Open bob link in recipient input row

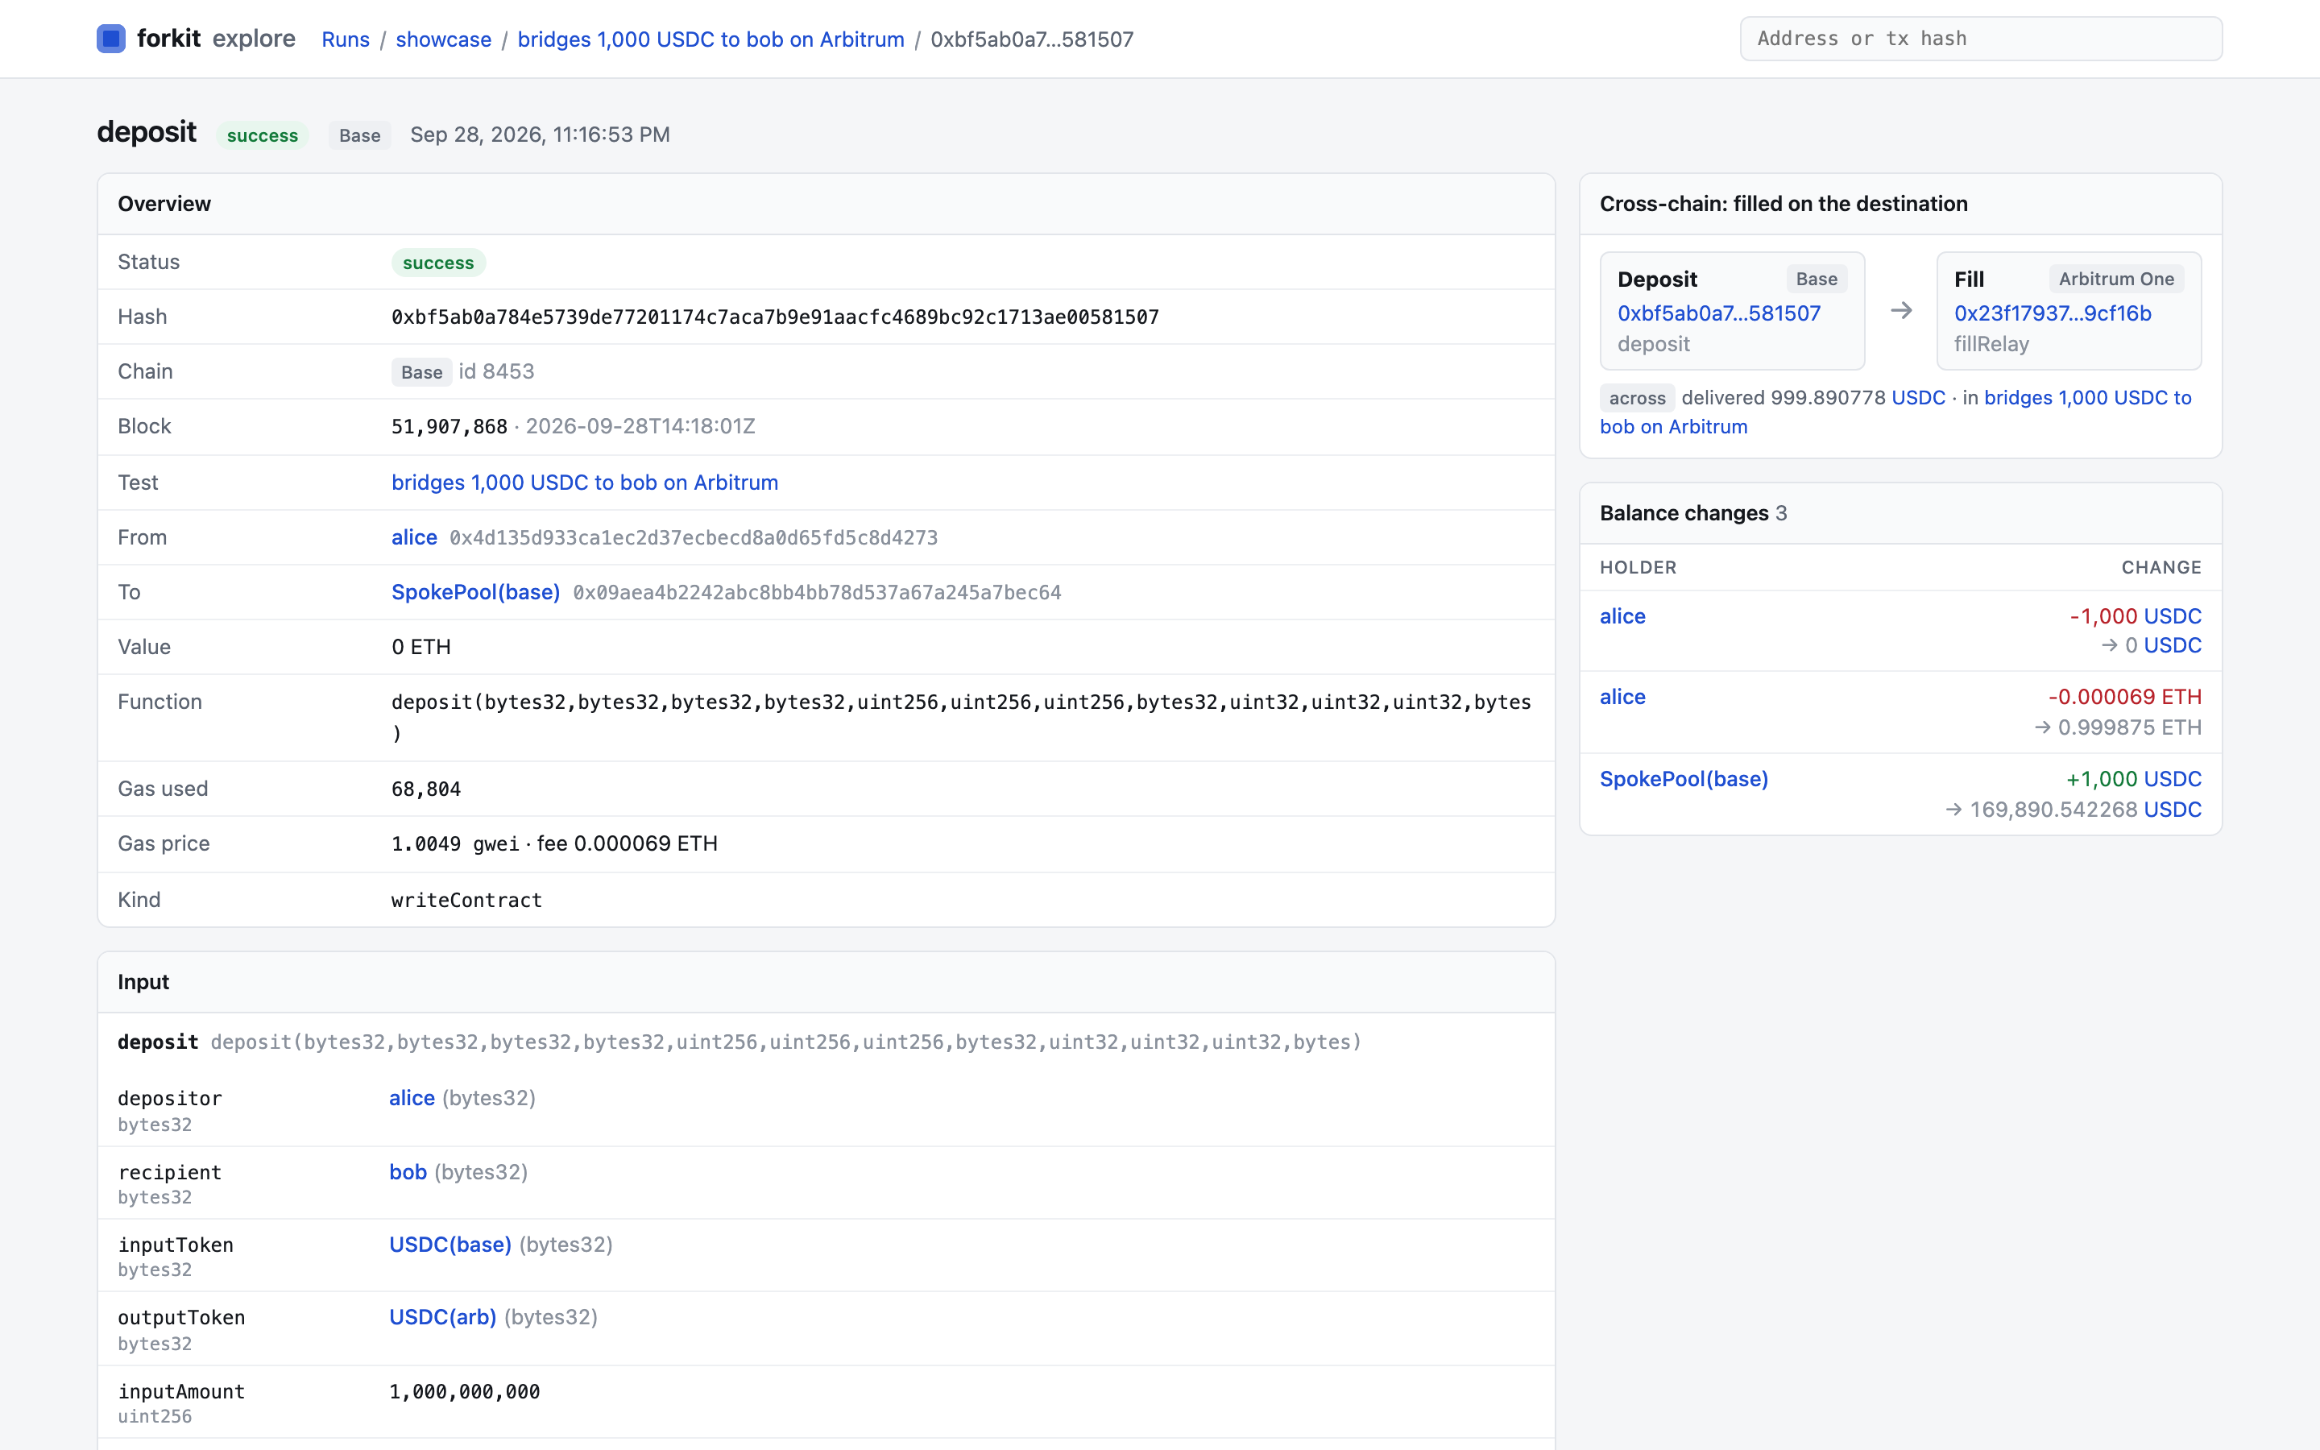point(408,1172)
